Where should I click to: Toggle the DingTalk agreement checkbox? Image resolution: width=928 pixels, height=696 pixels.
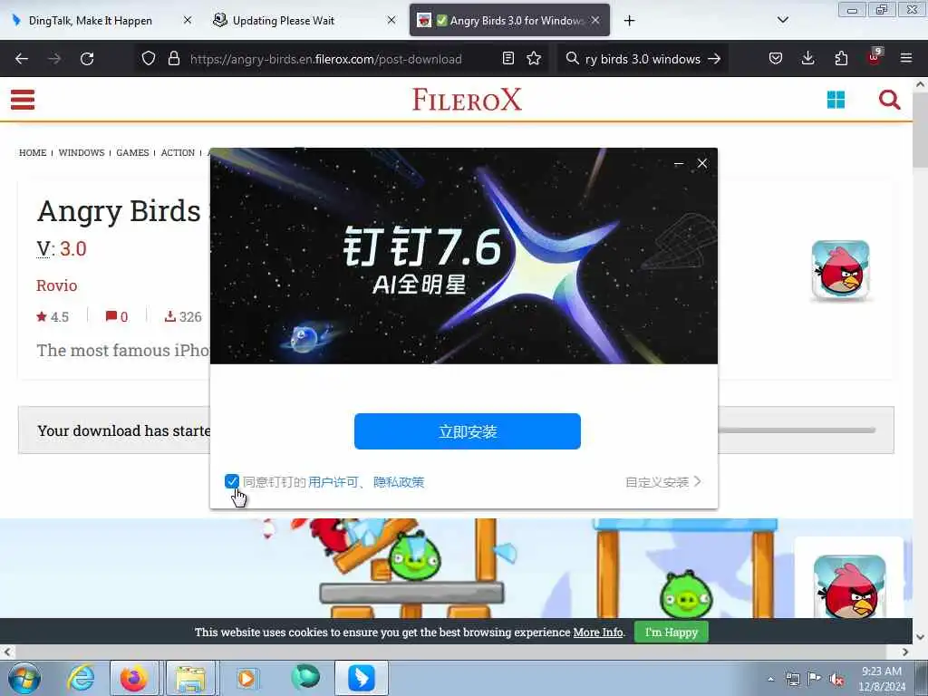tap(232, 481)
